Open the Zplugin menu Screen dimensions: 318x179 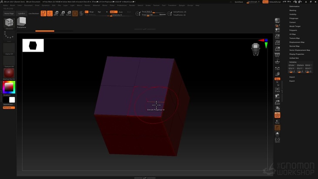182,5
